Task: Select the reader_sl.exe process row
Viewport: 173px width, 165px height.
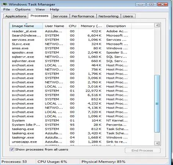Action: [x=70, y=31]
